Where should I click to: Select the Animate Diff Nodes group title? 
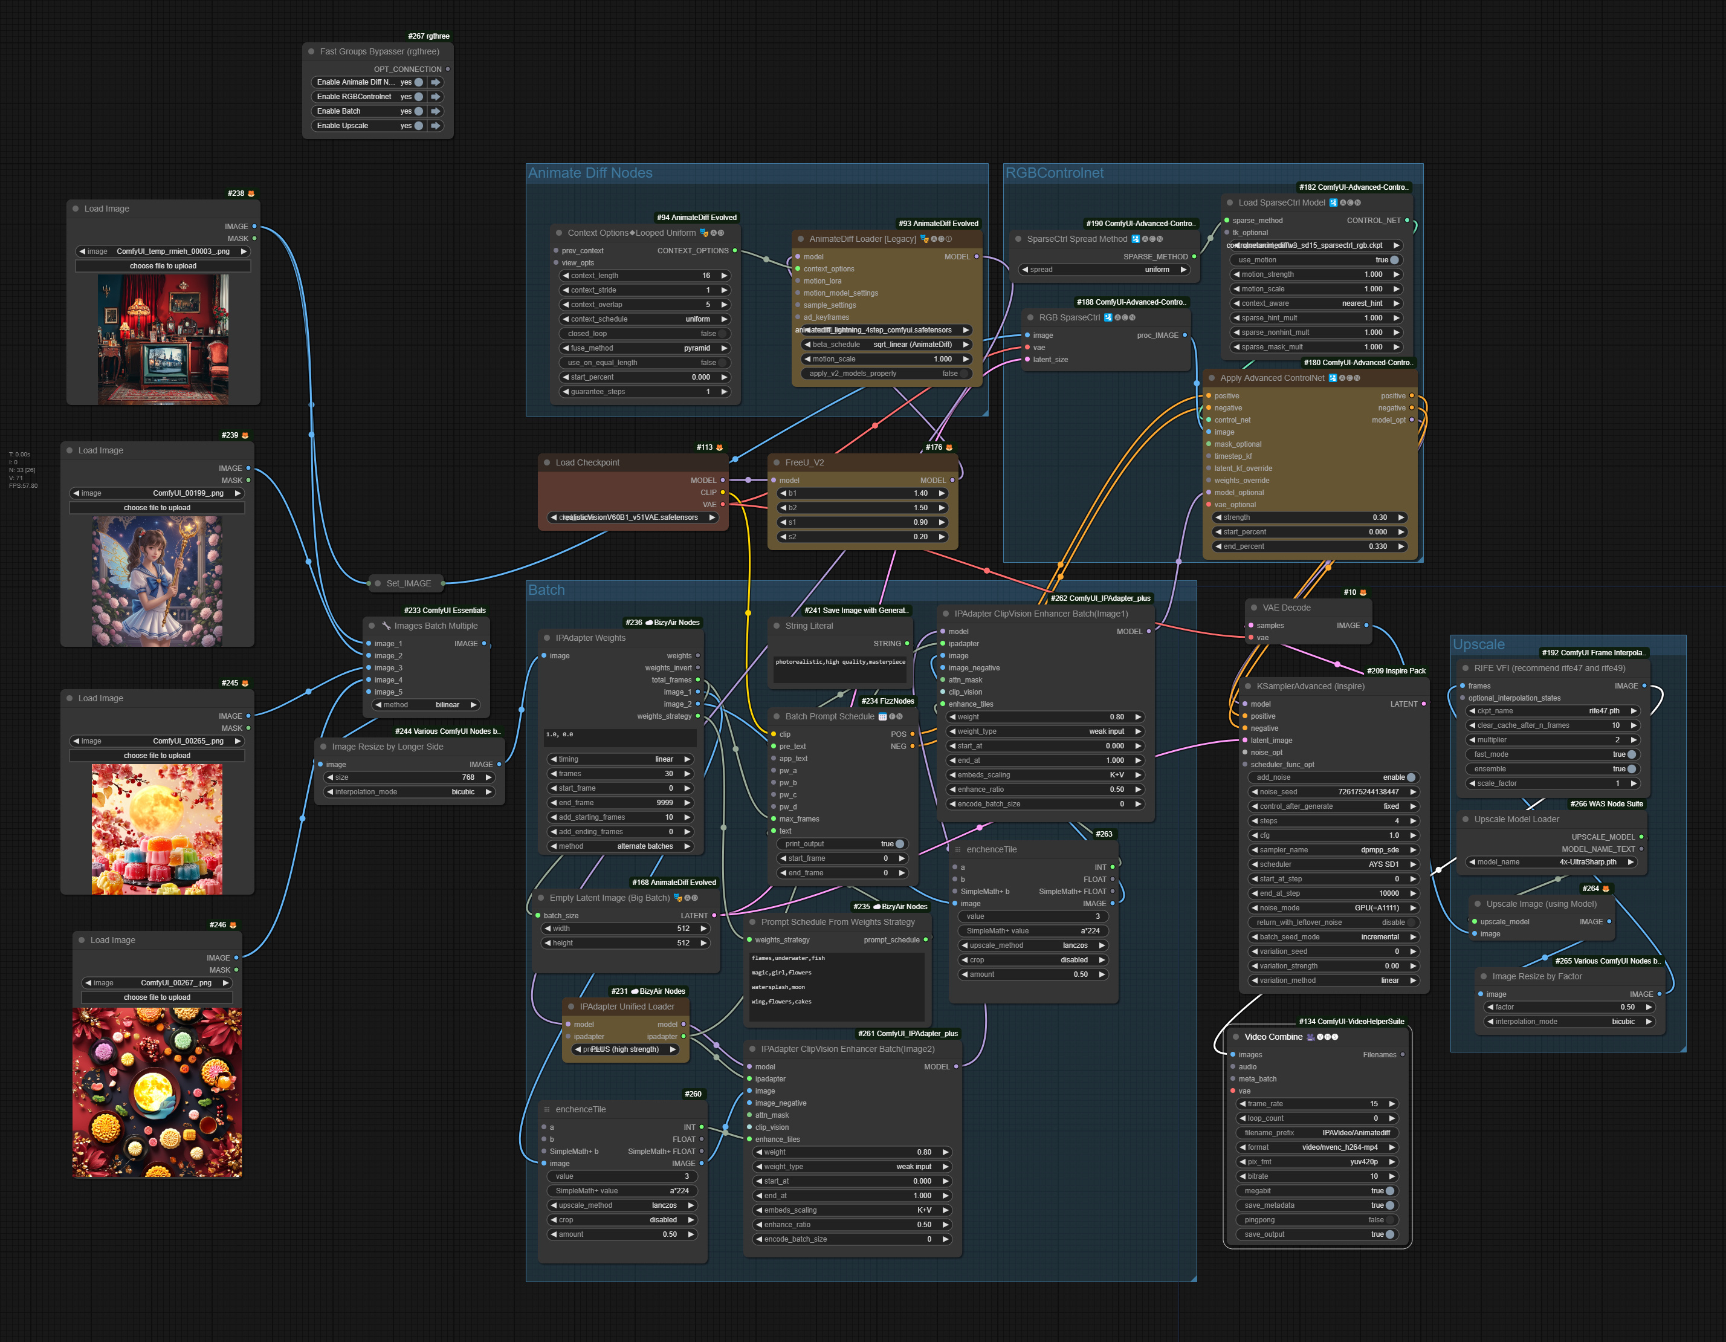[x=590, y=173]
